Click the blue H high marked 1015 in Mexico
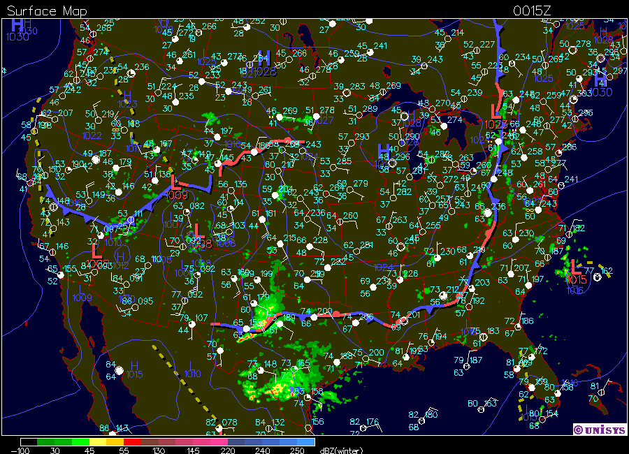This screenshot has height=454, width=629. [x=133, y=365]
